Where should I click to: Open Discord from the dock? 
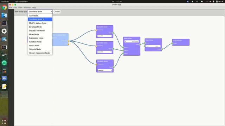click(x=4, y=78)
